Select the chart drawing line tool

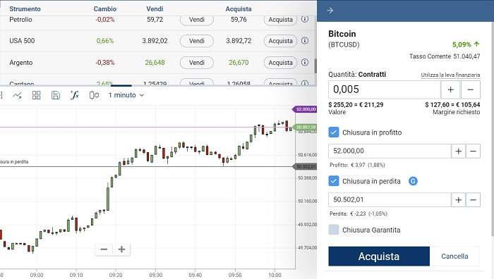(17, 95)
